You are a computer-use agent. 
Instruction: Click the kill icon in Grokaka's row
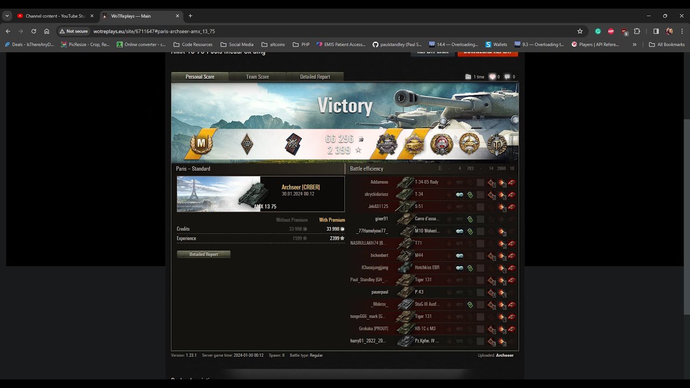pyautogui.click(x=512, y=329)
